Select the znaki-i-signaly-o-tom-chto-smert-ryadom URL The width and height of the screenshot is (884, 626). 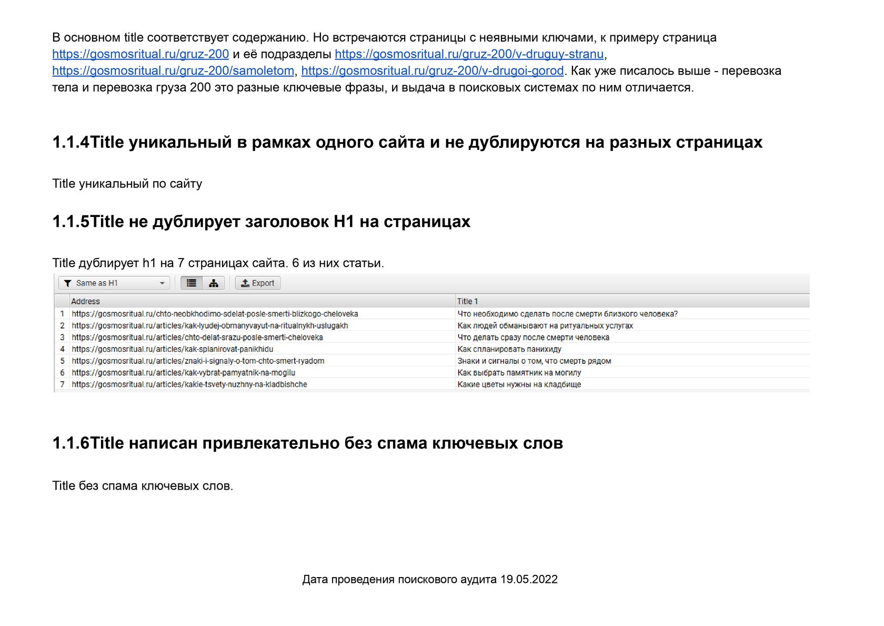(198, 361)
